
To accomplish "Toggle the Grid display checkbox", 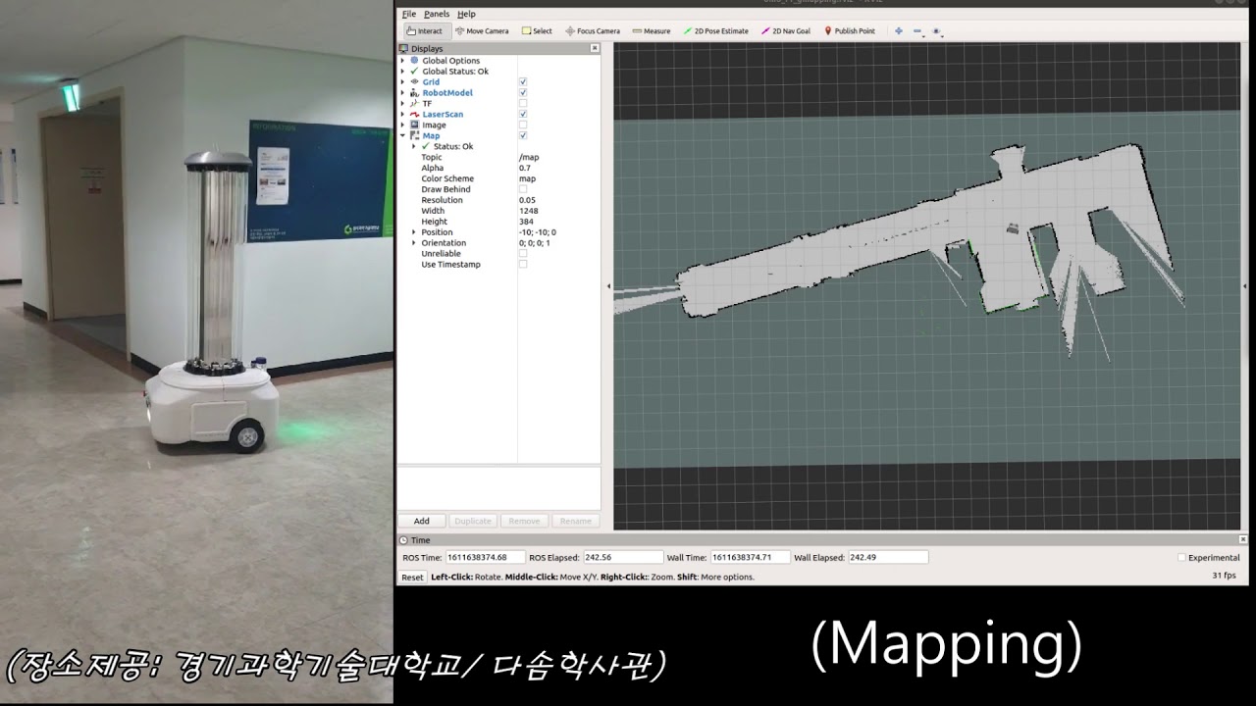I will point(523,82).
